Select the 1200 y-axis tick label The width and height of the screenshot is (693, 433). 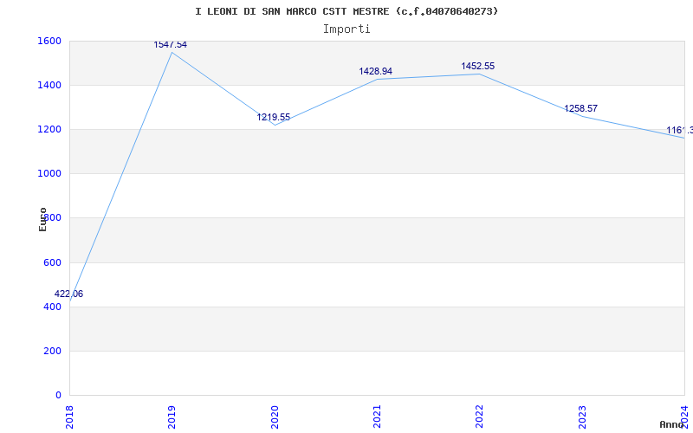pyautogui.click(x=49, y=129)
